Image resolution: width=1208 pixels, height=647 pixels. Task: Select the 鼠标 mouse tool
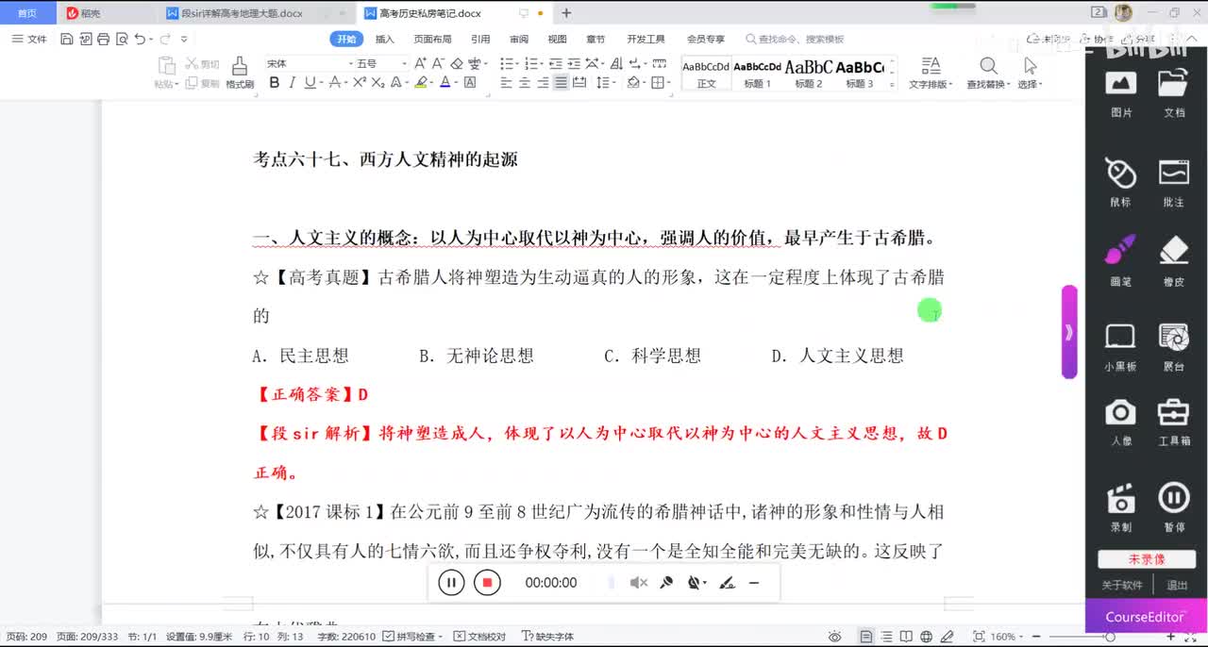click(x=1121, y=182)
